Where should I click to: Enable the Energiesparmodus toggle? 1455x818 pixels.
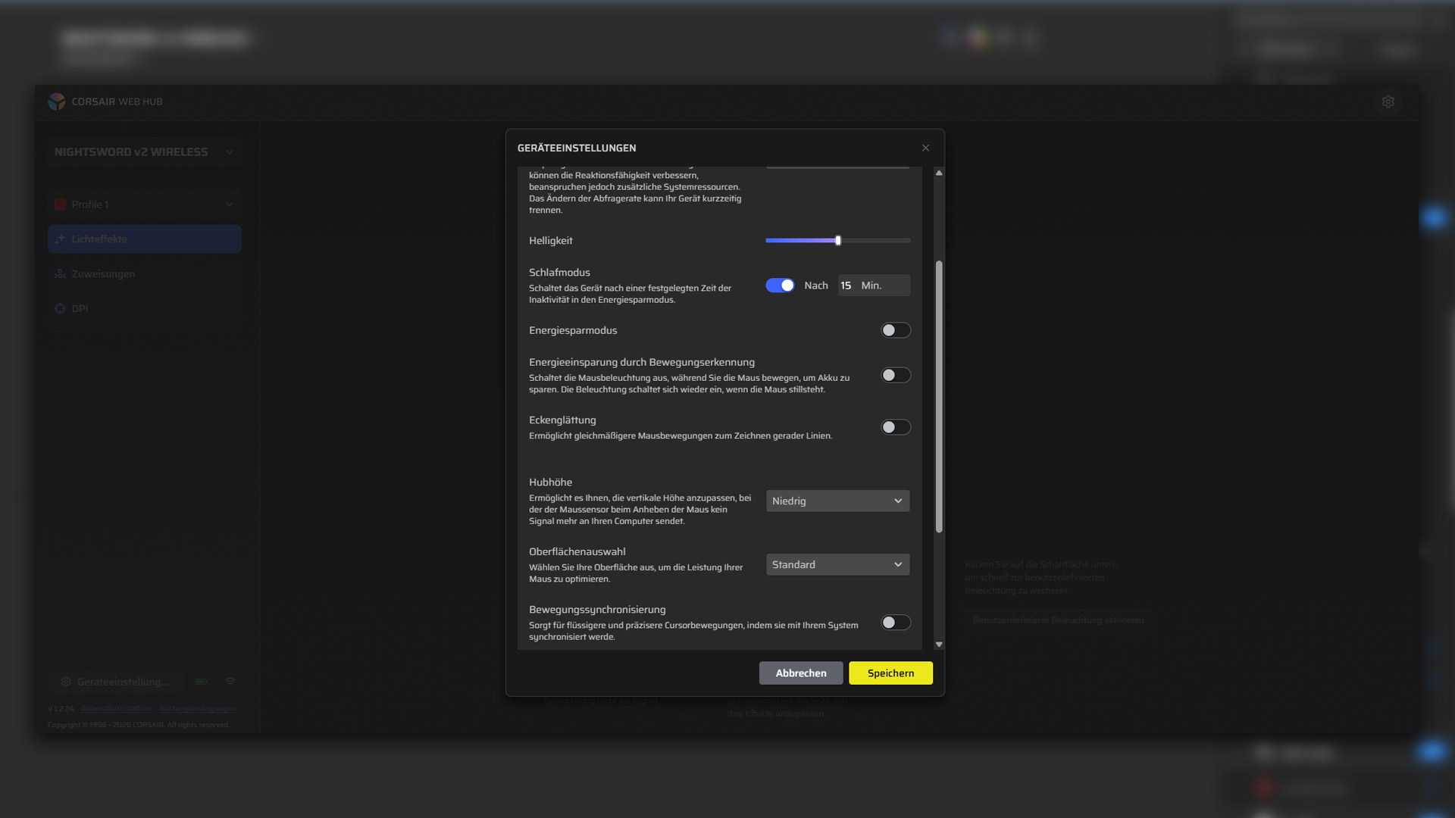tap(896, 330)
